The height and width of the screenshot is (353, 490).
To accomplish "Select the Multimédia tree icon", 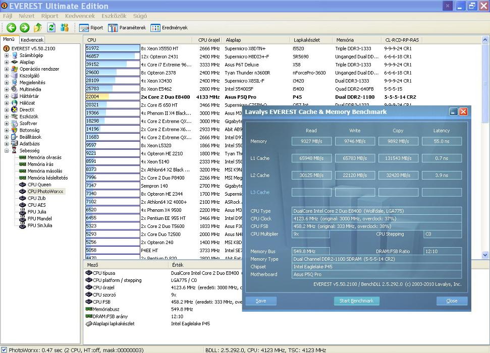I will [15, 89].
